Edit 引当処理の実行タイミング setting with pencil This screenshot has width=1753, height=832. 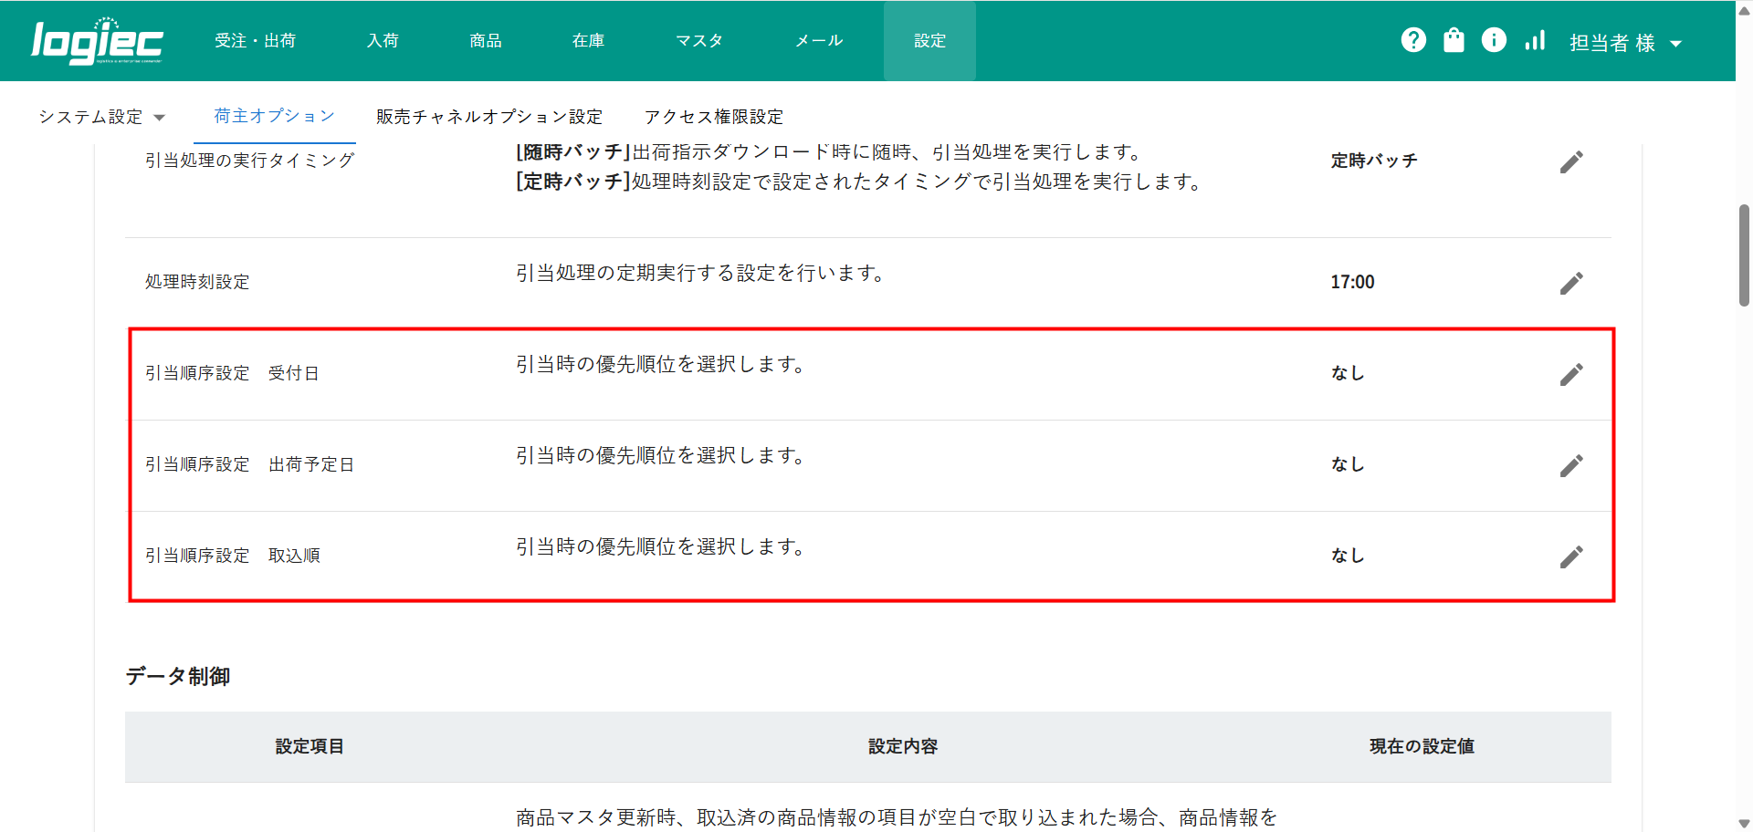click(x=1570, y=162)
